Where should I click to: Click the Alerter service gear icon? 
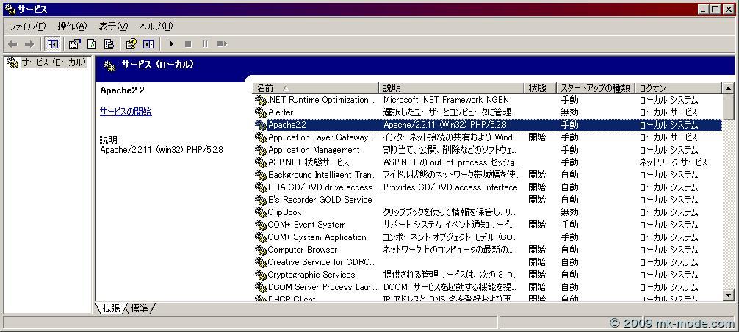(260, 112)
